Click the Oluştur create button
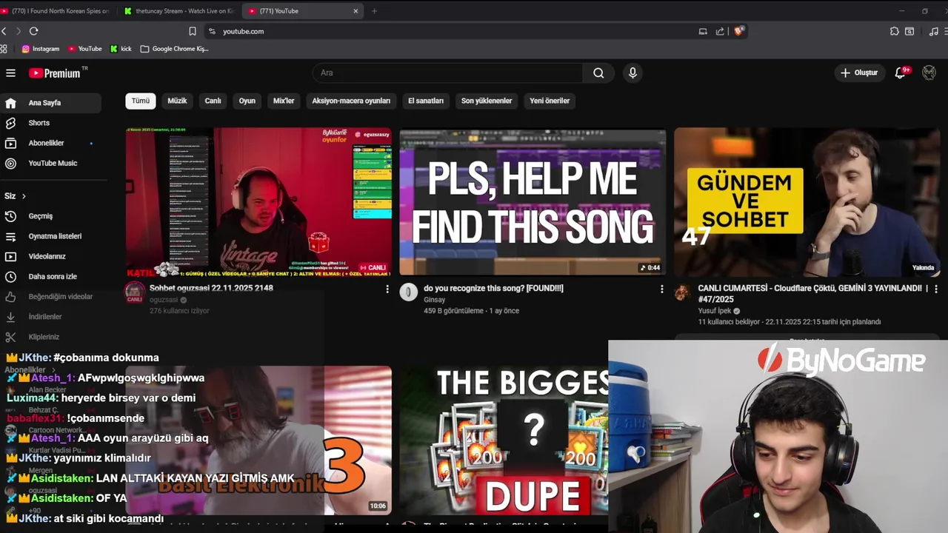The image size is (948, 533). pos(859,73)
